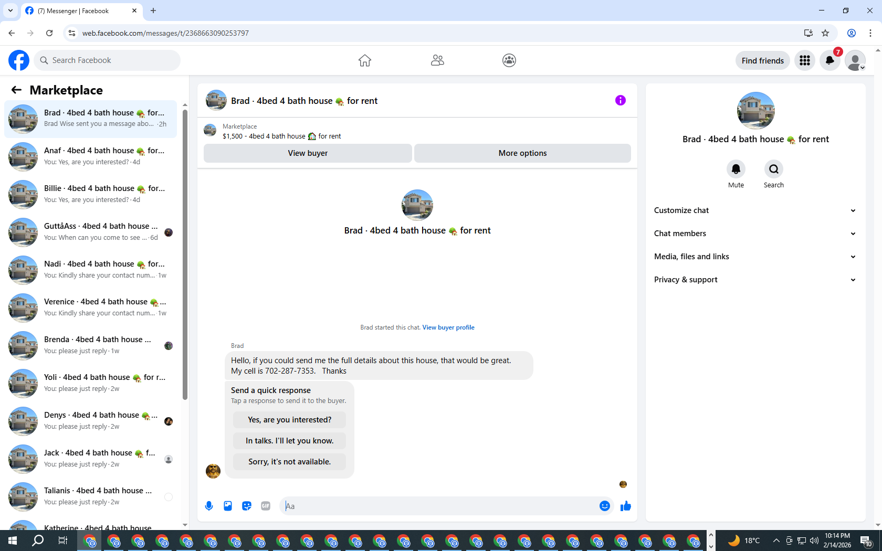The height and width of the screenshot is (551, 882).
Task: Open the Friends icon in top navigation
Action: point(437,60)
